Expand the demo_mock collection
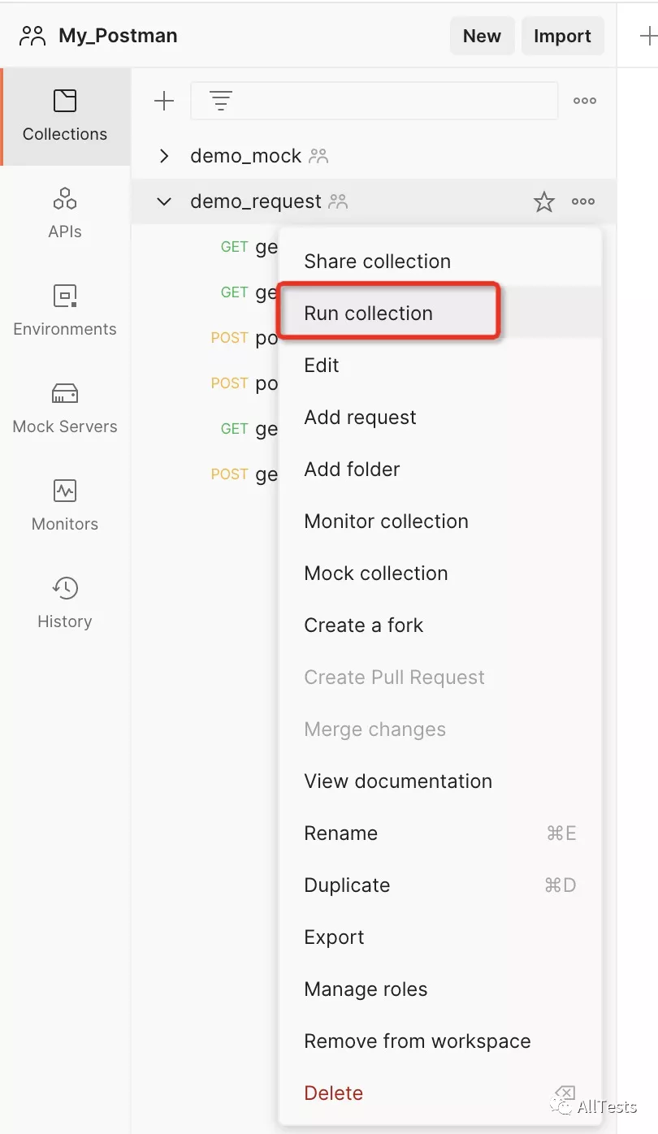Viewport: 658px width, 1134px height. 164,156
